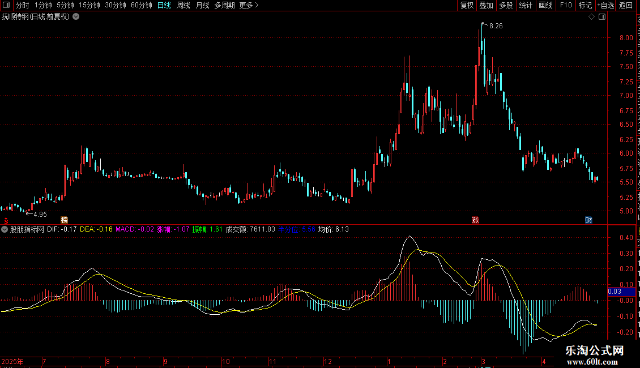Viewport: 640px width, 368px height.
Task: Click the DEA: -0.16 value
Action: [96, 229]
